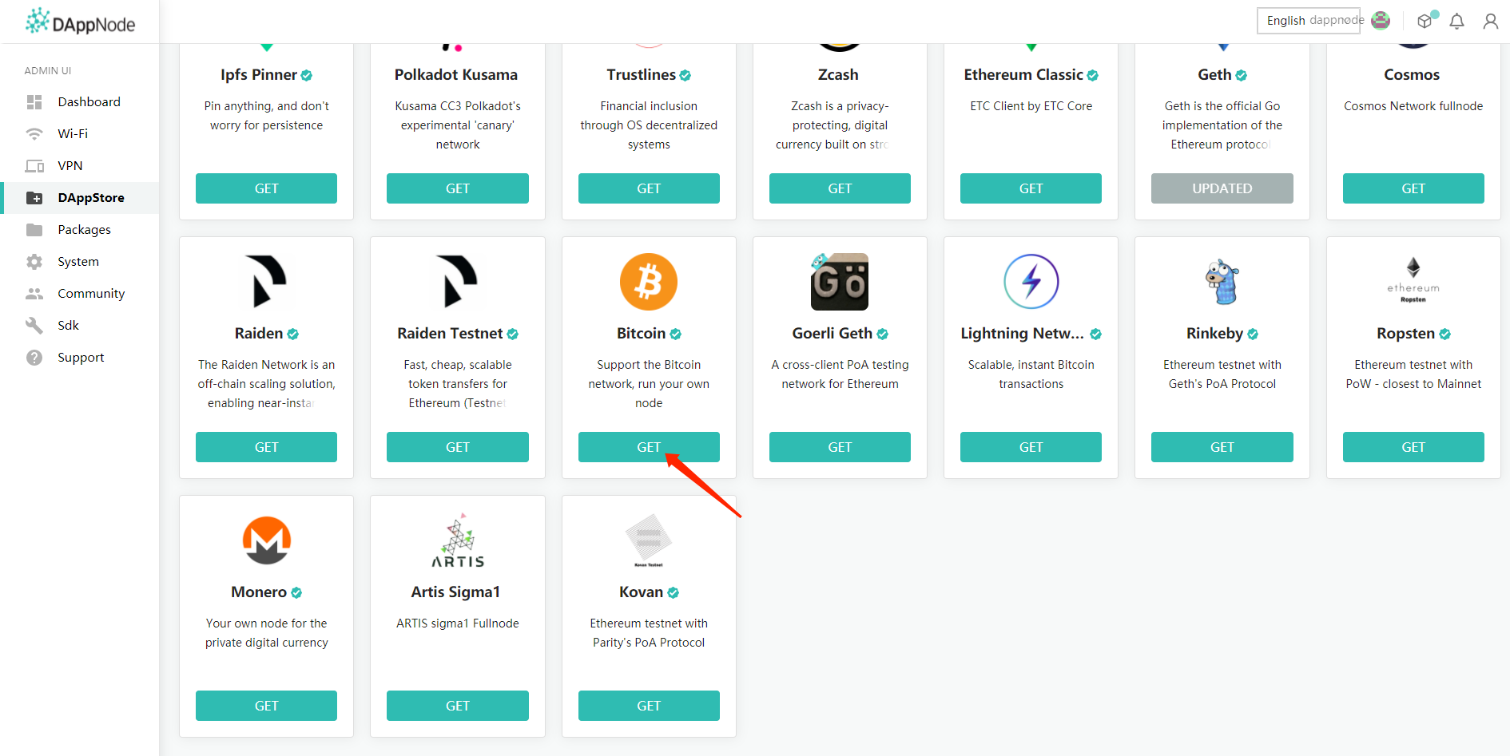Image resolution: width=1510 pixels, height=756 pixels.
Task: Open the Support page link
Action: tap(81, 358)
